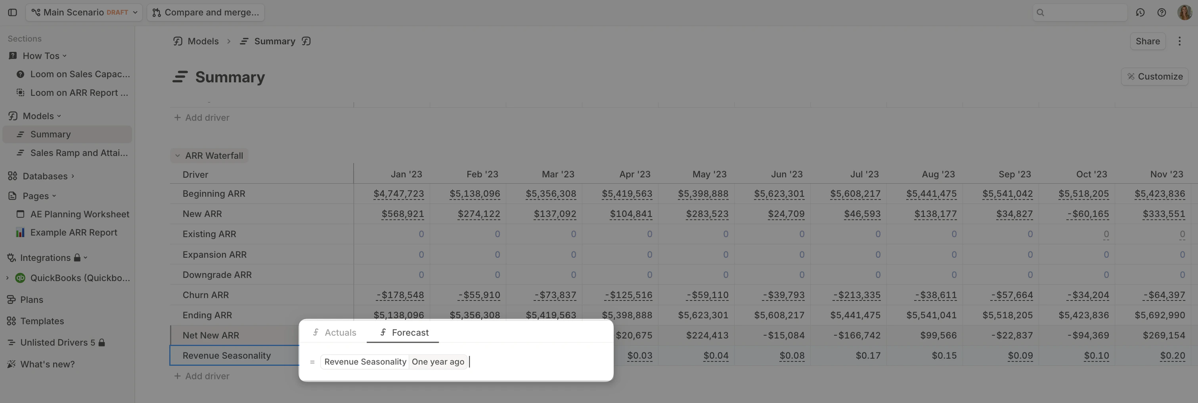Open the three-dot more options menu
The width and height of the screenshot is (1198, 403).
1179,41
